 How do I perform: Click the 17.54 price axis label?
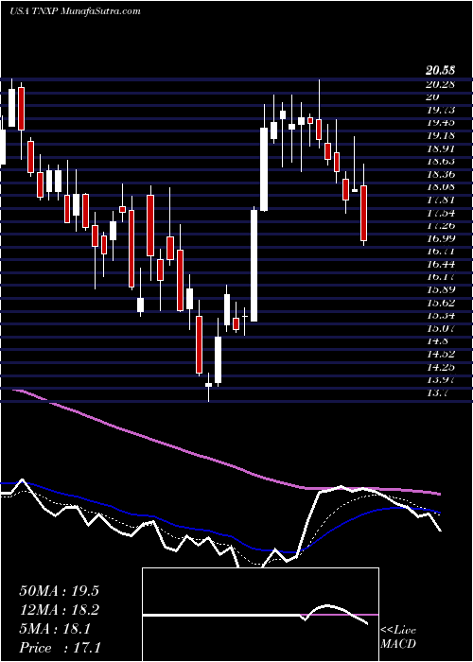(x=441, y=213)
